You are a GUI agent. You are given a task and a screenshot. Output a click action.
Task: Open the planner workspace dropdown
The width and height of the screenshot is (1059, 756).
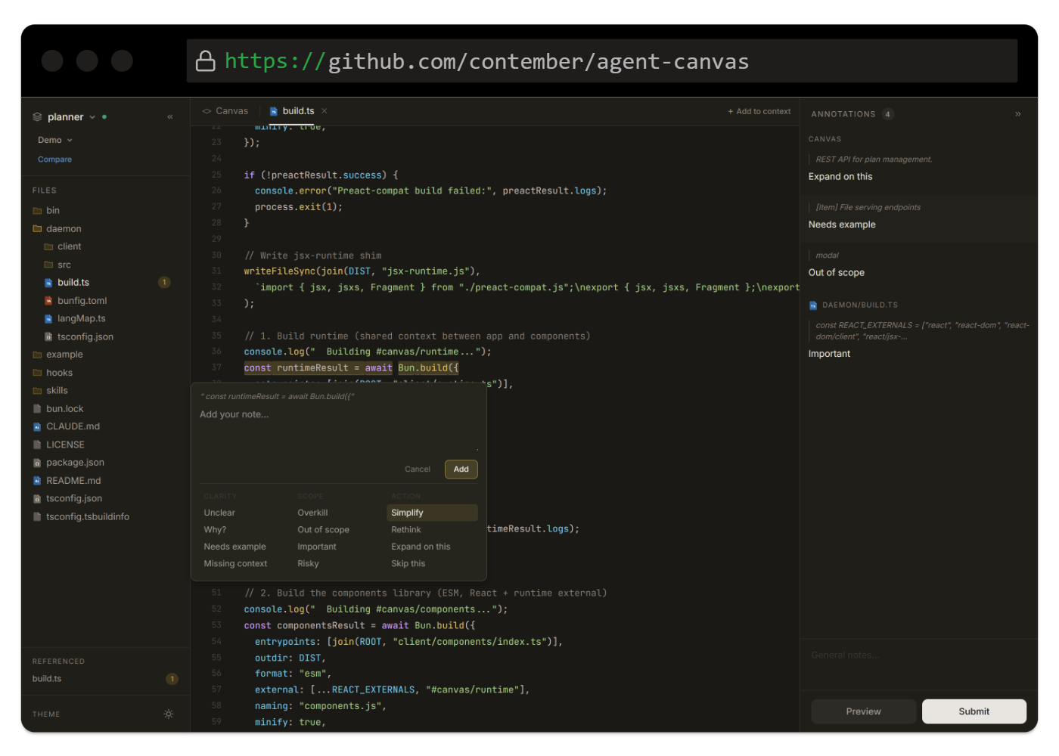(92, 116)
